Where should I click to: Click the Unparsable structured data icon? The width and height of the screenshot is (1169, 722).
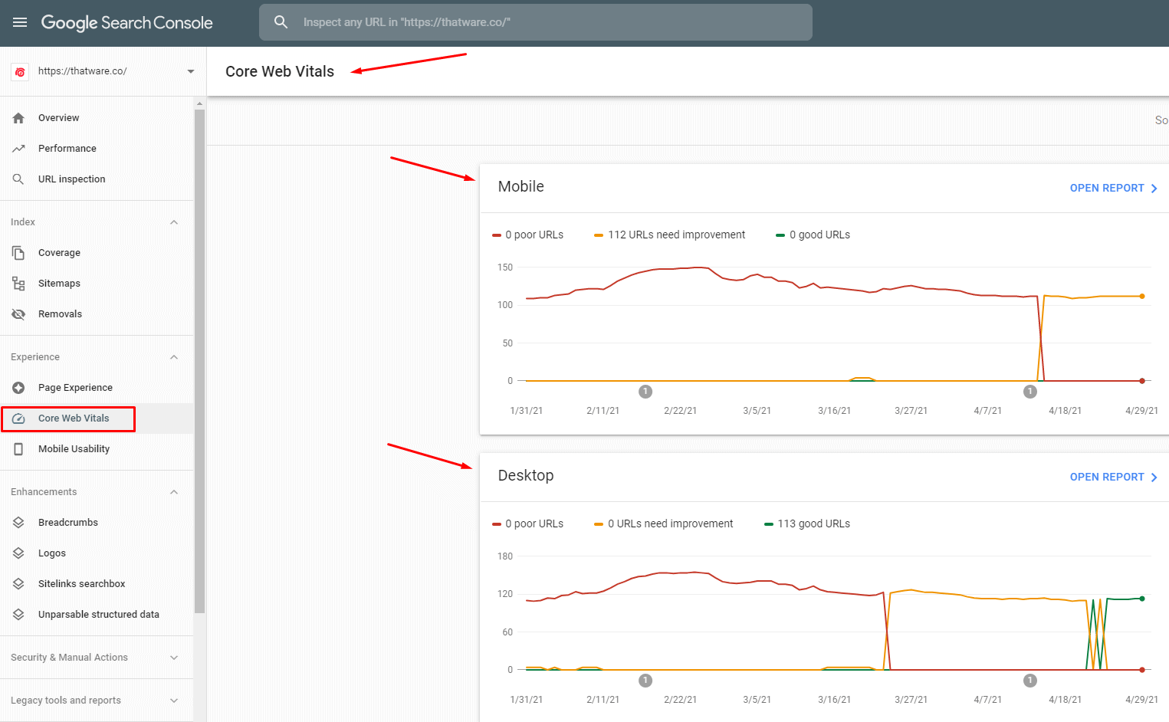click(x=18, y=615)
